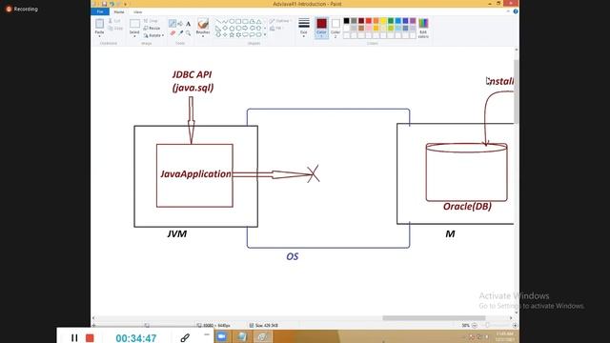Choose the orange color swatch
Viewport: 610px width, 343px height.
[x=376, y=21]
